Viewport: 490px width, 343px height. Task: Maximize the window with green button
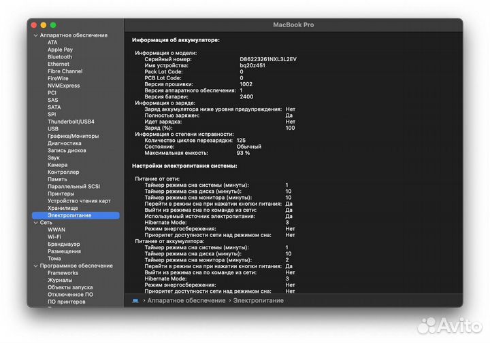click(x=53, y=25)
